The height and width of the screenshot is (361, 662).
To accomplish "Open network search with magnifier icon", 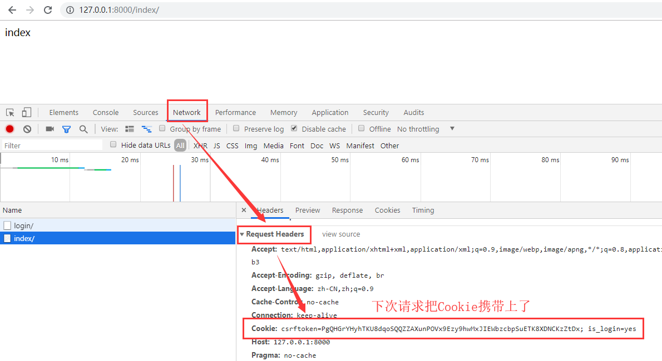I will [83, 129].
